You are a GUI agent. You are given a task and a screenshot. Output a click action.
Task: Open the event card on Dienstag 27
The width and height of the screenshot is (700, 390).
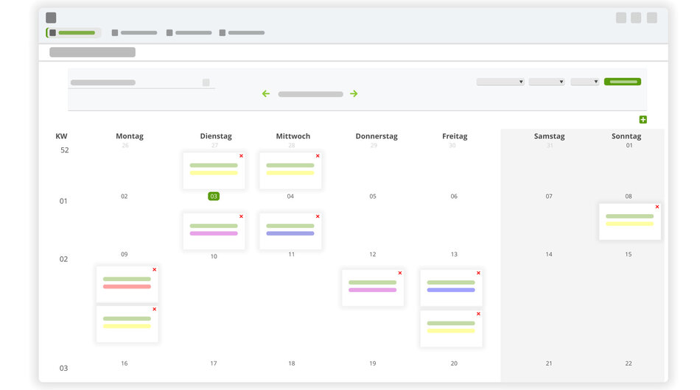pos(214,171)
